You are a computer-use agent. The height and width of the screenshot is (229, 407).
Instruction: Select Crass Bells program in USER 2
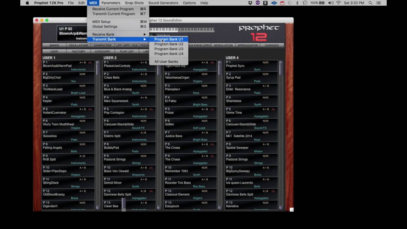(129, 77)
